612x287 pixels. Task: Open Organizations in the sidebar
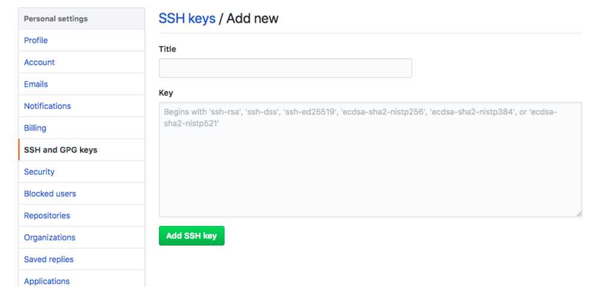pyautogui.click(x=50, y=237)
